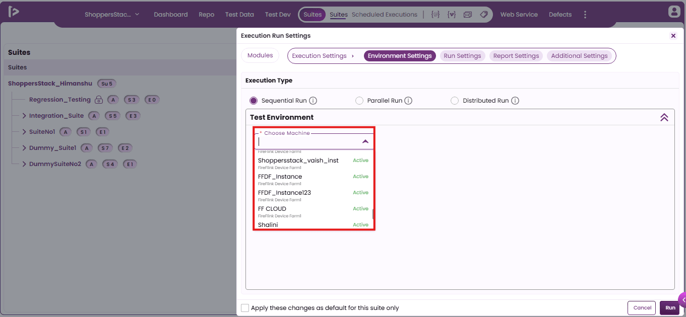Click the Sequential Run info icon
The height and width of the screenshot is (317, 686).
pos(313,101)
